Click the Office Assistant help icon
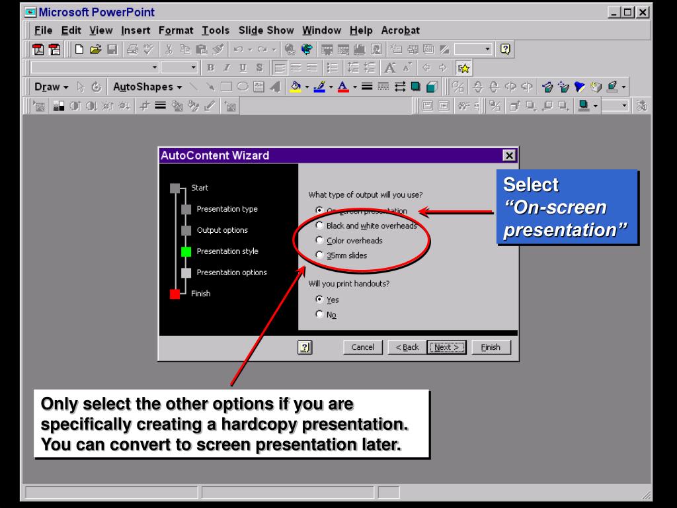This screenshot has height=508, width=677. pyautogui.click(x=504, y=49)
